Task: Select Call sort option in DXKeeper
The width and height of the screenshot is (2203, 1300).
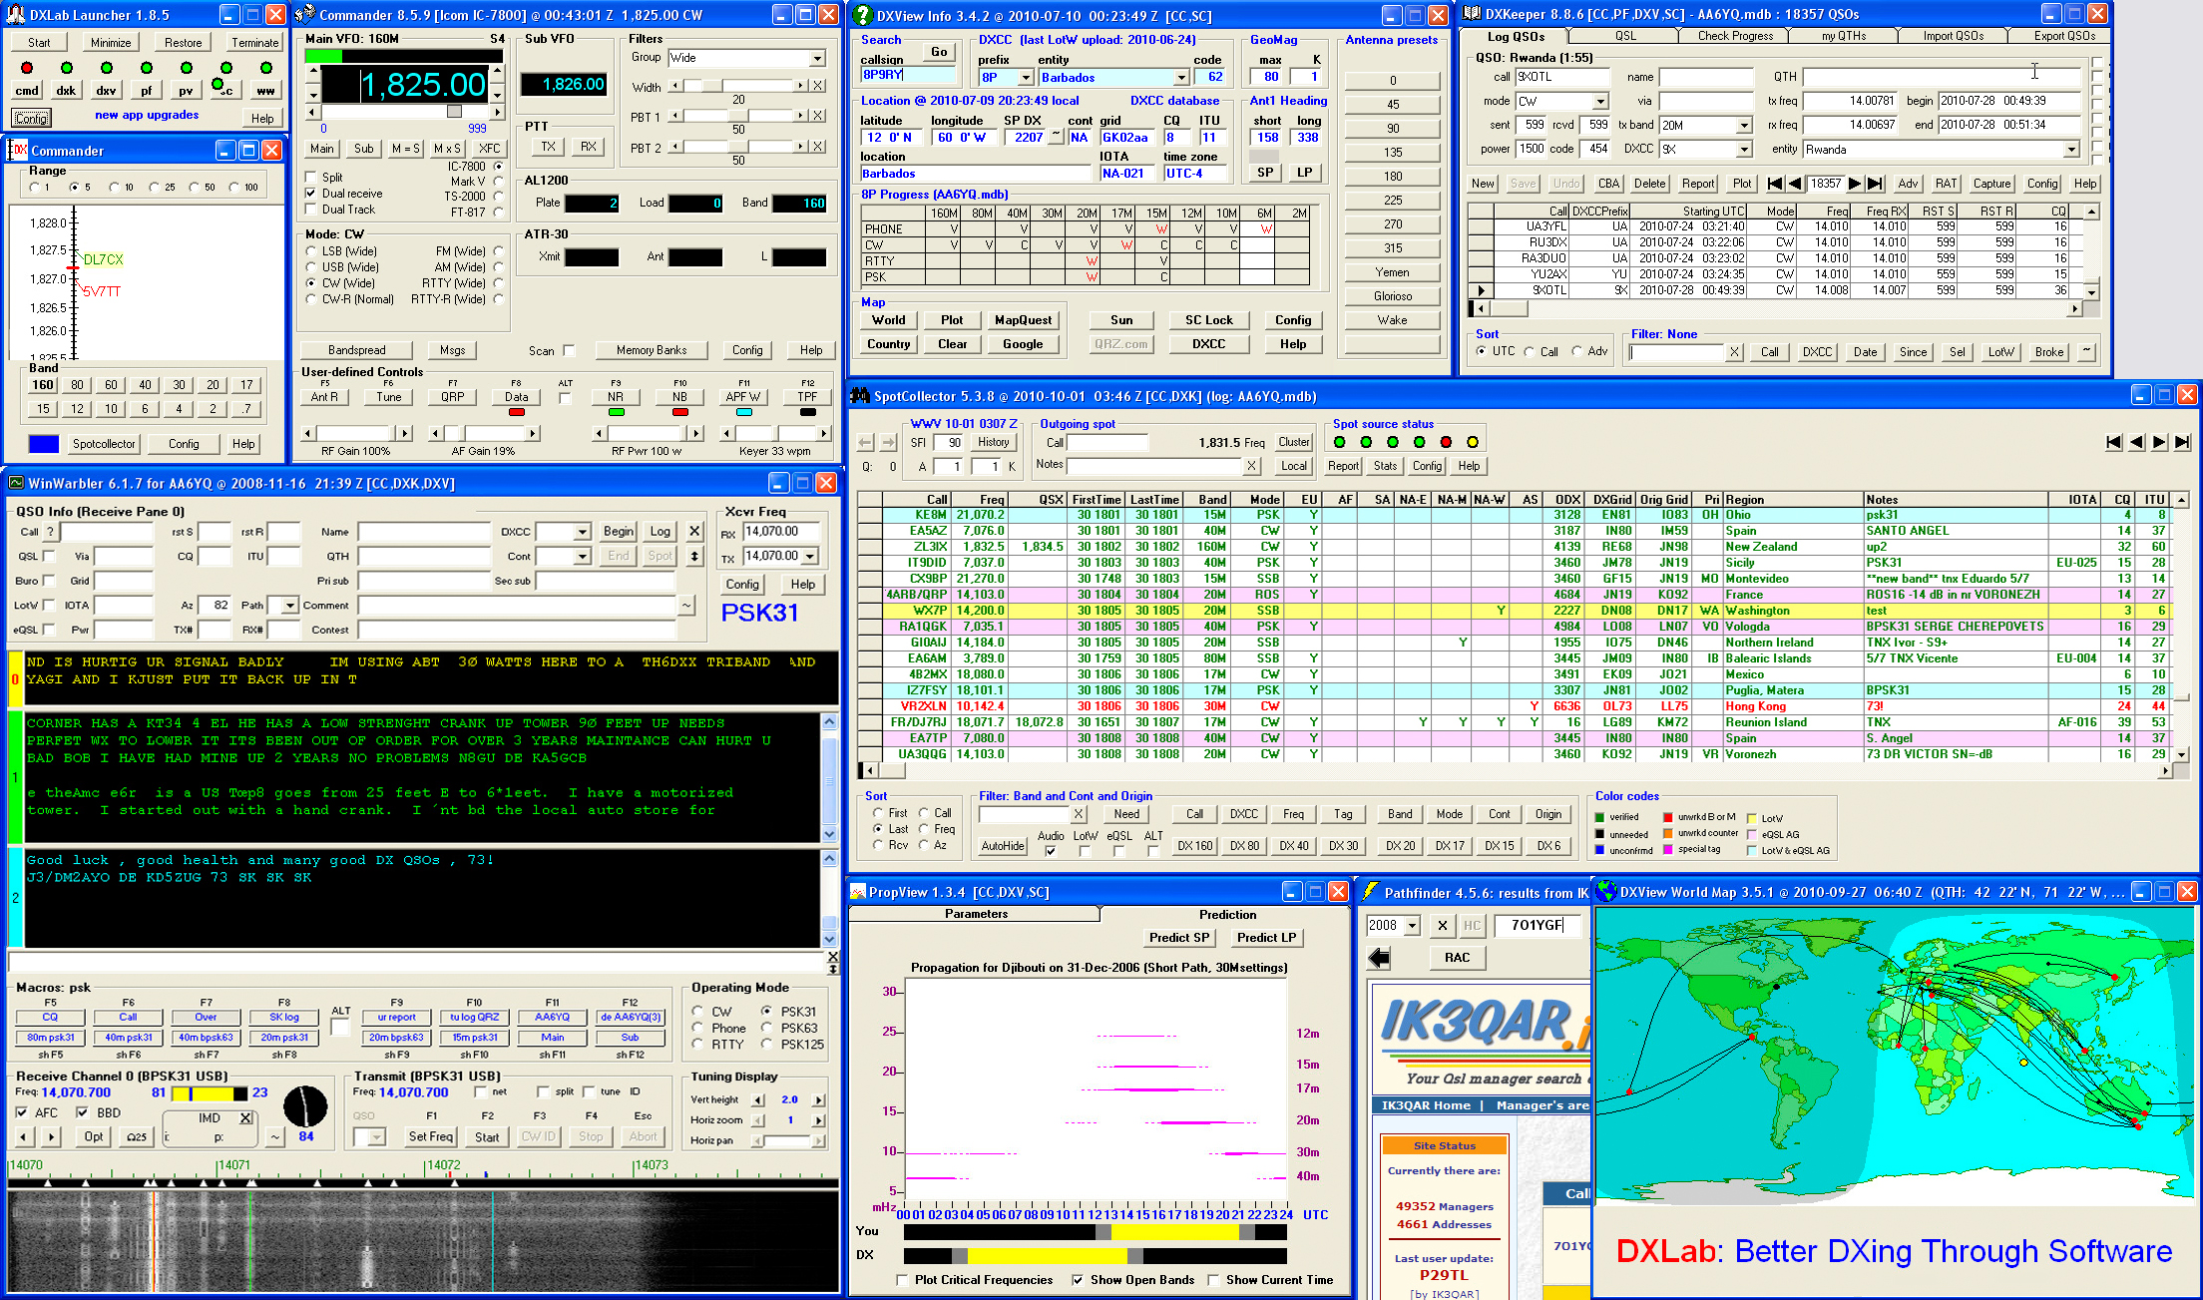Action: 1529,351
